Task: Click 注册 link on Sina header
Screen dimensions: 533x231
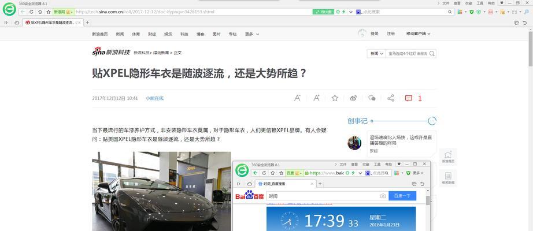Action: [x=391, y=33]
